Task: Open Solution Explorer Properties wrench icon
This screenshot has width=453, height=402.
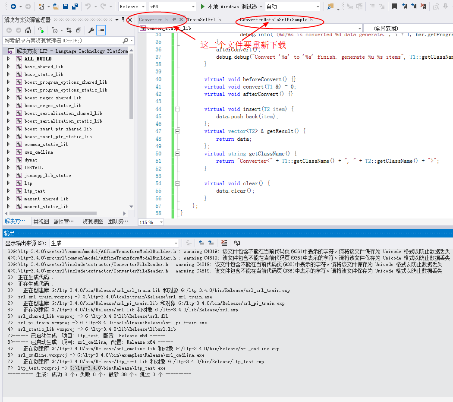Action: [91, 30]
